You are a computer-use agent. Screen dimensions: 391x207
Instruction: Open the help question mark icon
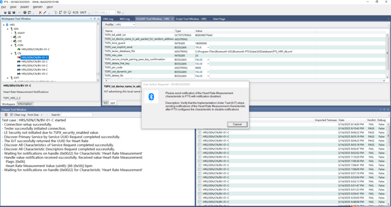point(25,12)
